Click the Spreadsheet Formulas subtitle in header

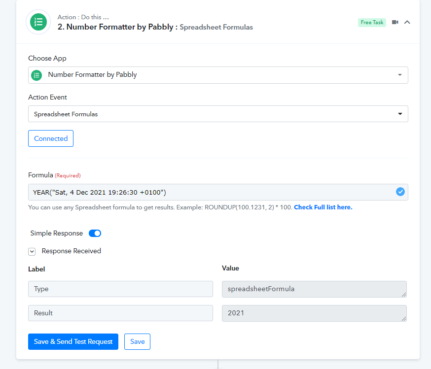tap(216, 27)
